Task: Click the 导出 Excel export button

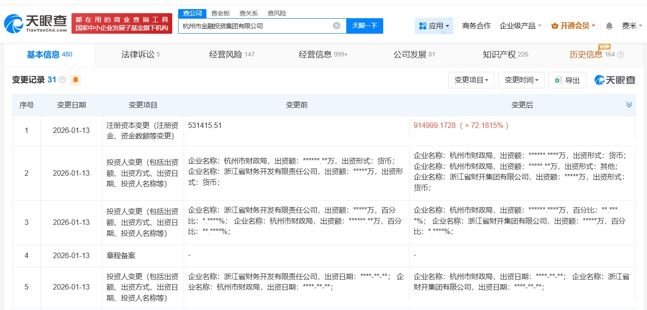Action: coord(567,80)
